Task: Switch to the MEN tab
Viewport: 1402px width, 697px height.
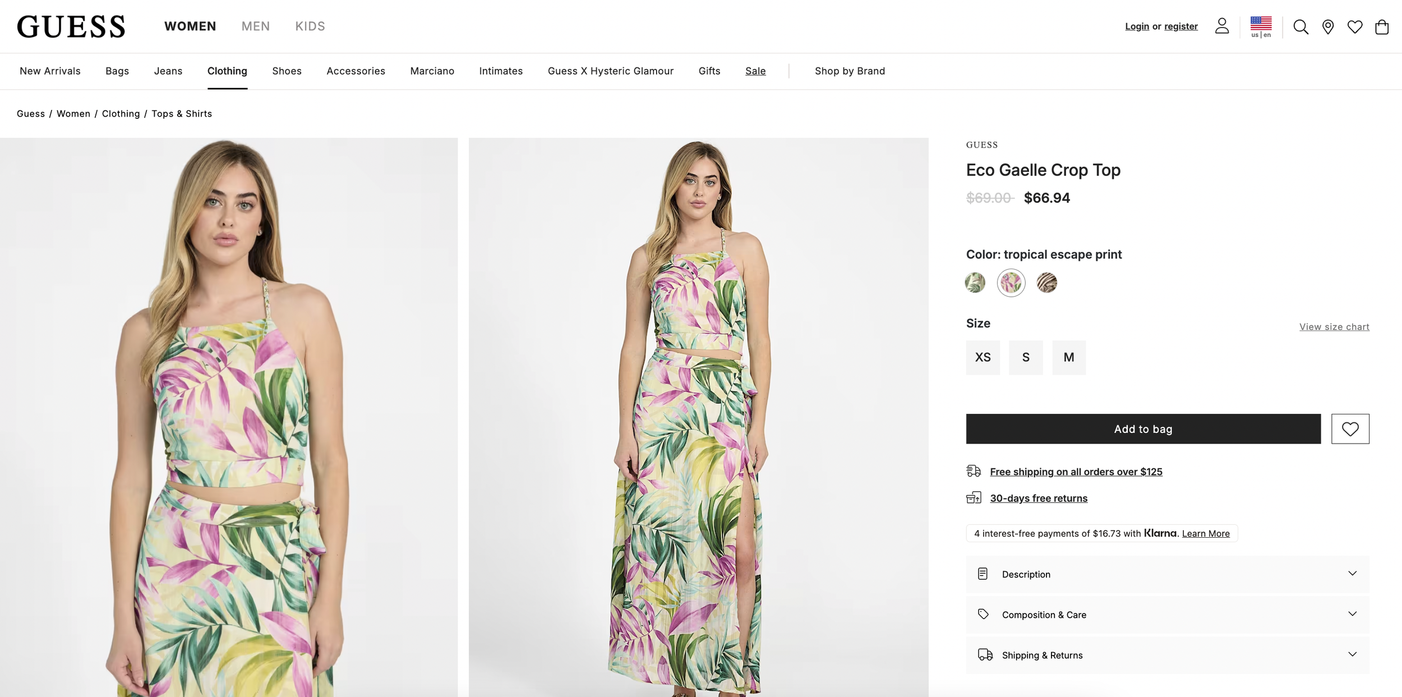Action: pos(256,26)
